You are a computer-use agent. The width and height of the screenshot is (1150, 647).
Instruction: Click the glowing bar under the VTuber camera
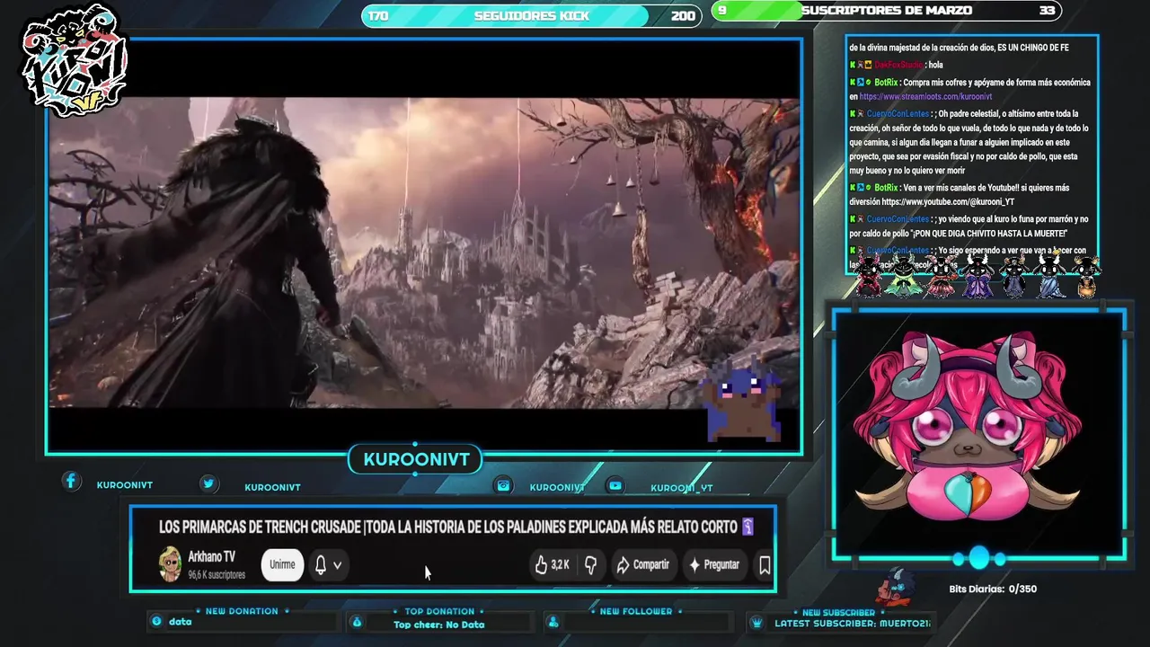[x=978, y=558]
